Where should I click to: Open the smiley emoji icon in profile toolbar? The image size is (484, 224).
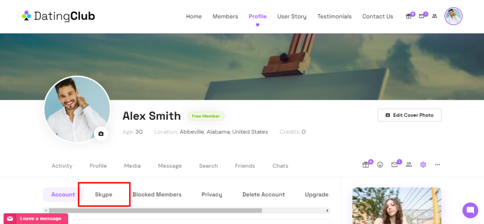[380, 165]
